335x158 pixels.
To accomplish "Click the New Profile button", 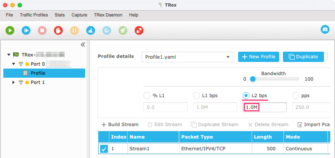I will (x=259, y=57).
